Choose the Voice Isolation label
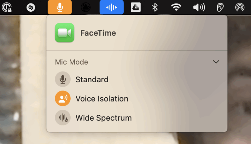Image resolution: width=251 pixels, height=144 pixels. [102, 99]
